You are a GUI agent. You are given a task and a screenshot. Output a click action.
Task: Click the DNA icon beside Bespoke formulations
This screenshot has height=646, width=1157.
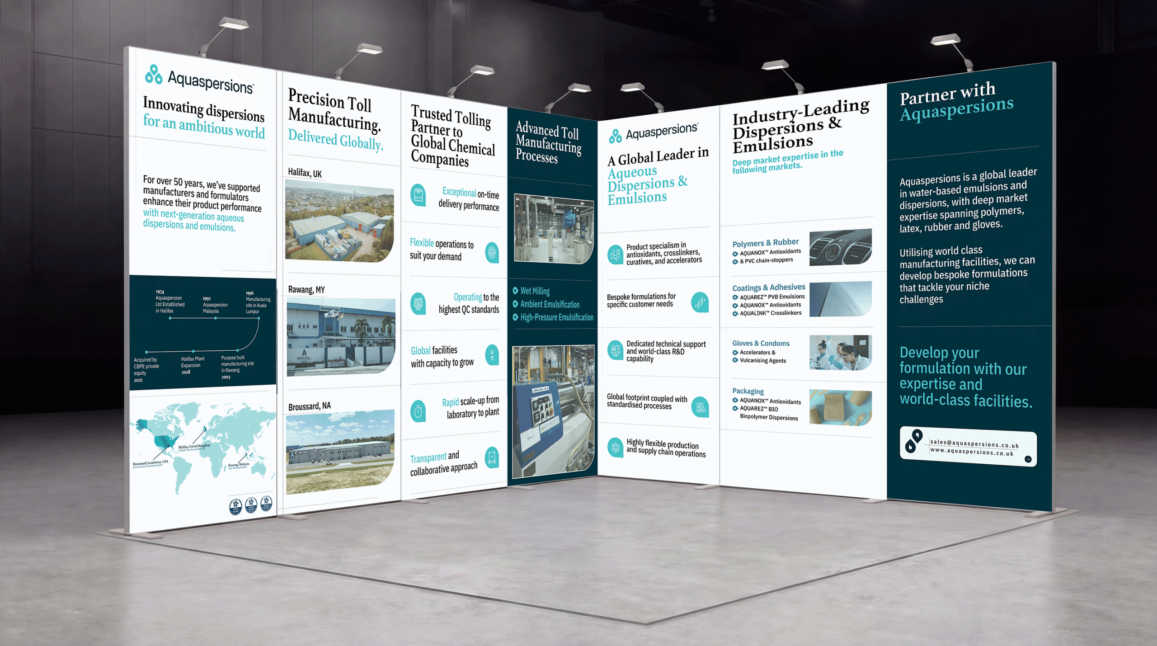(x=700, y=302)
